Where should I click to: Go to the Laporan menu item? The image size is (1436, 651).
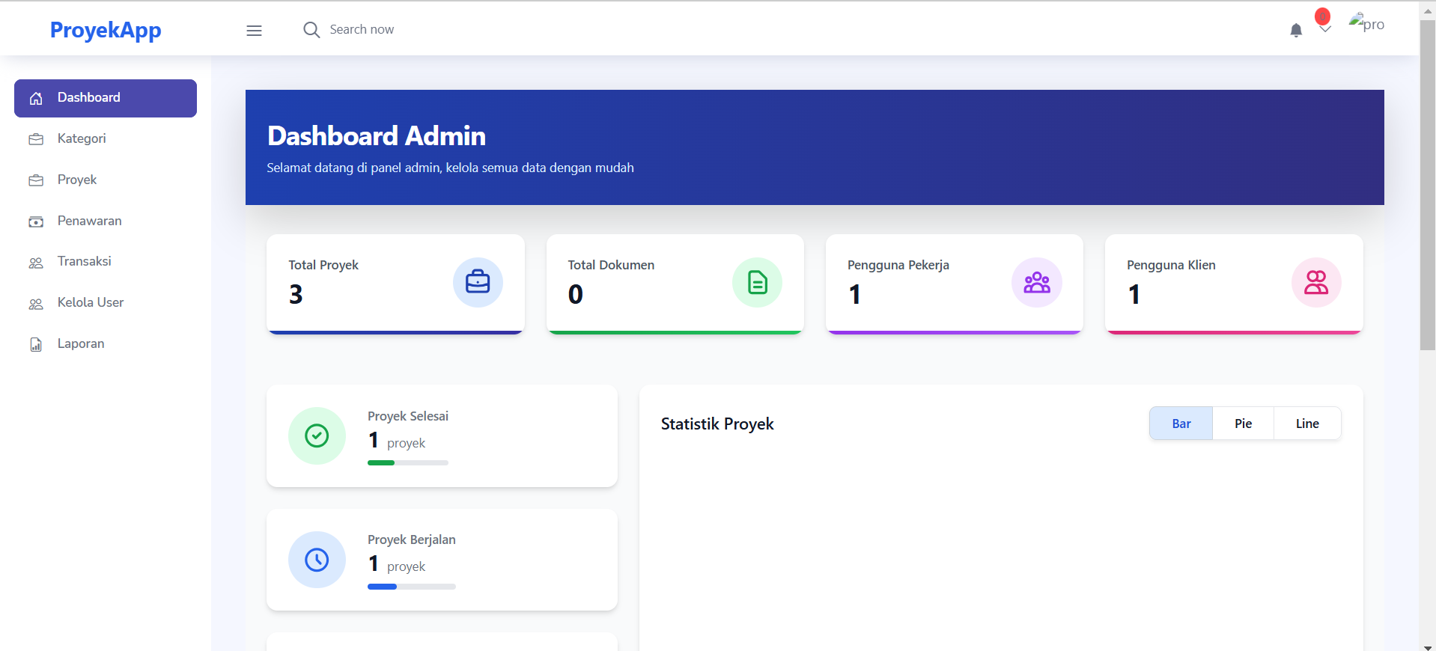point(81,343)
